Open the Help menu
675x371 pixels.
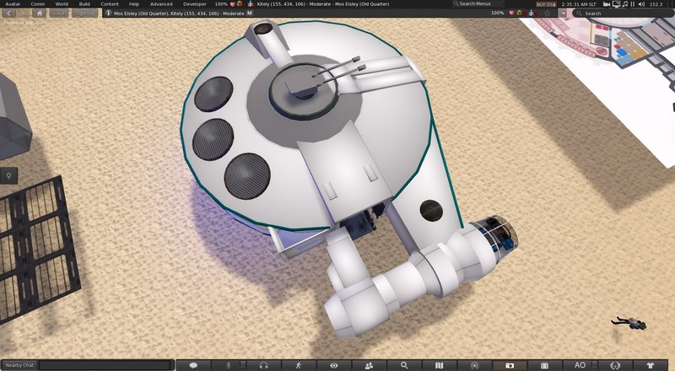134,4
